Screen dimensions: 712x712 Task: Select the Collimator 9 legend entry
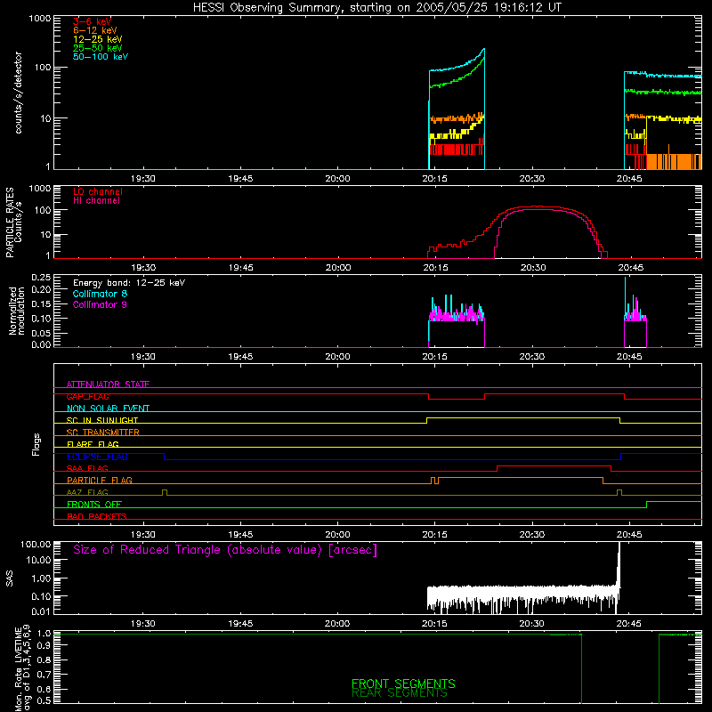point(100,304)
